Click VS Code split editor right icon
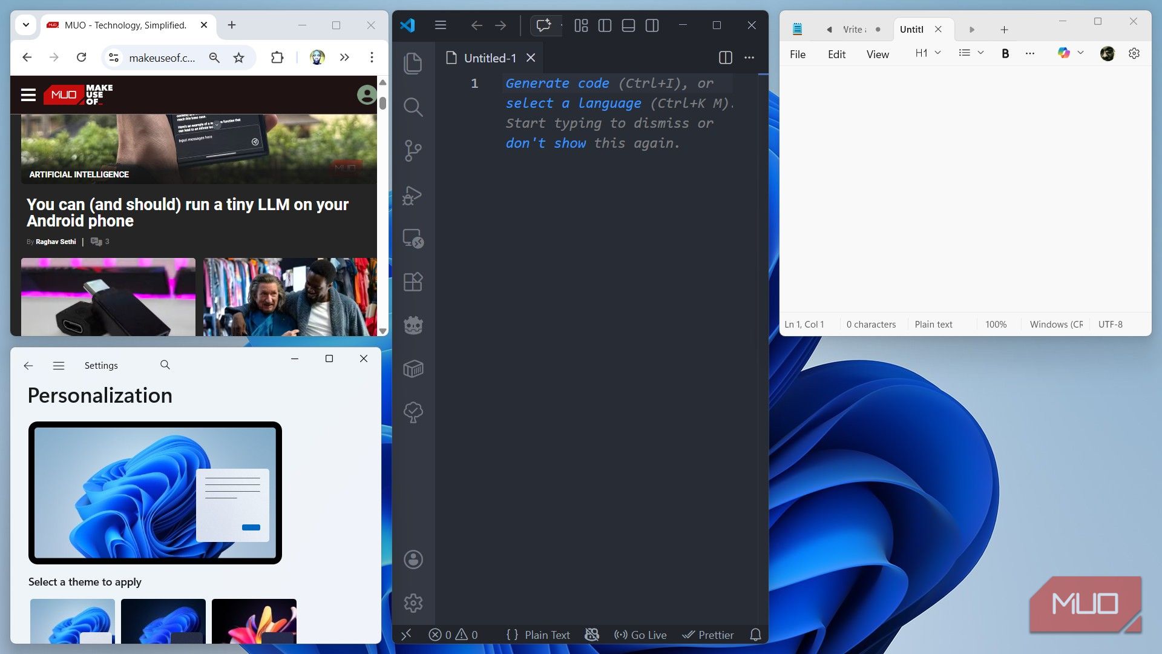 pyautogui.click(x=725, y=58)
